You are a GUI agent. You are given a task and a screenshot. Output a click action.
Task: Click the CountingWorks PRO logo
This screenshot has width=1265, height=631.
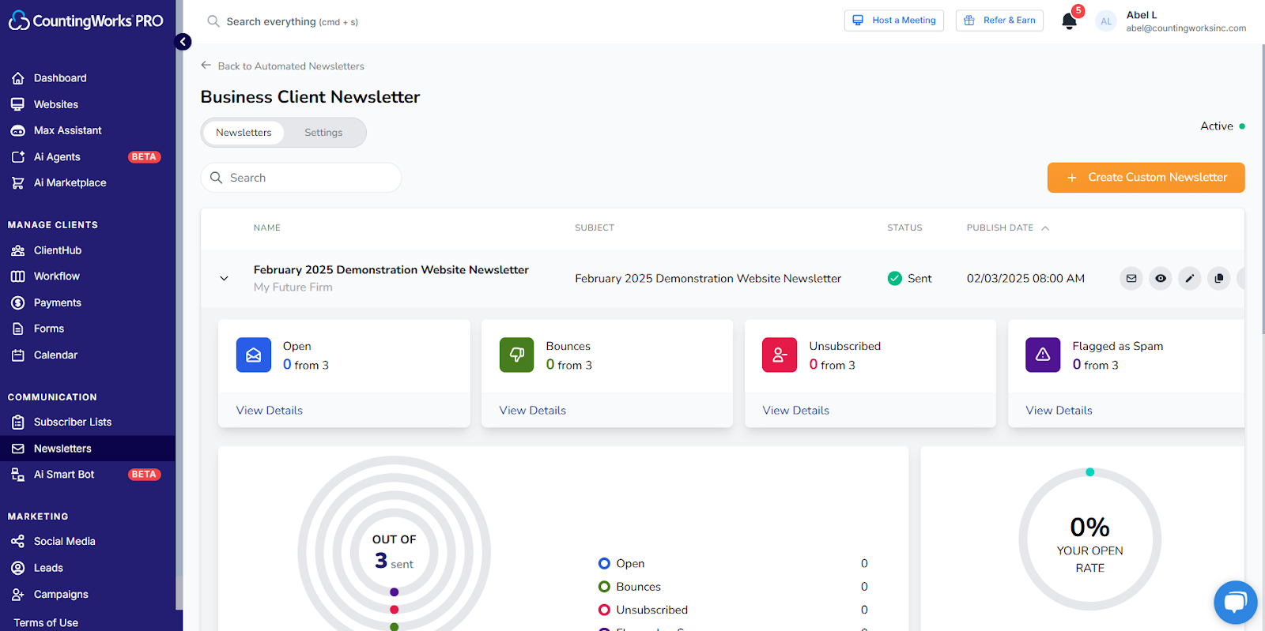pos(85,21)
